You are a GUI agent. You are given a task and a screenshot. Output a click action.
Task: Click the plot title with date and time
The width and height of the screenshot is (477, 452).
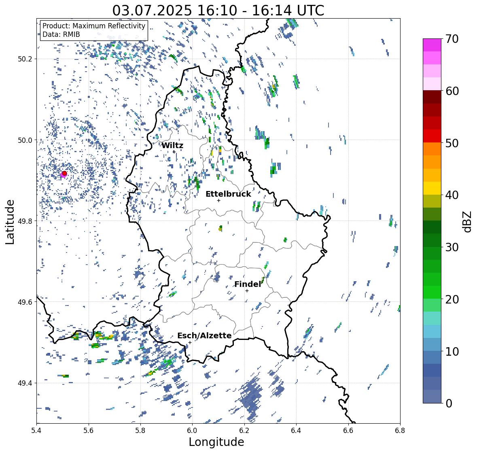[x=218, y=11]
